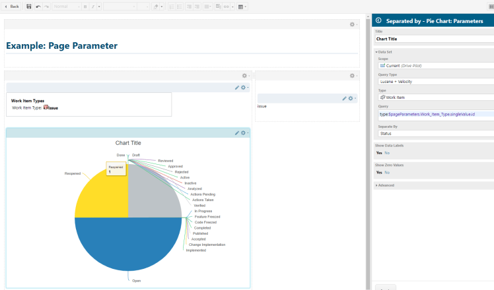Set Show Zero Values to Yes
The image size is (494, 290).
coord(379,173)
